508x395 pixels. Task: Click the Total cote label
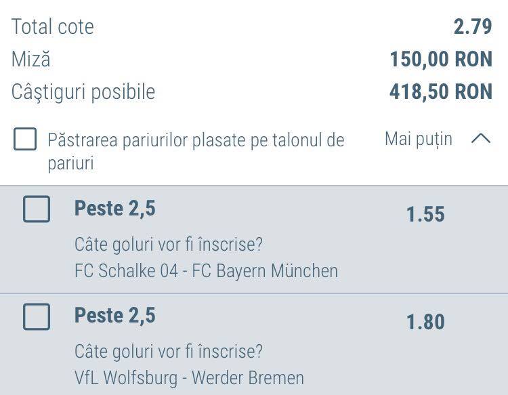point(52,26)
